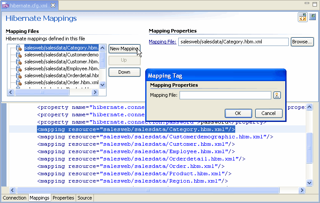Switch to the Properties tab
Screen dimensions: 320x203
63,198
